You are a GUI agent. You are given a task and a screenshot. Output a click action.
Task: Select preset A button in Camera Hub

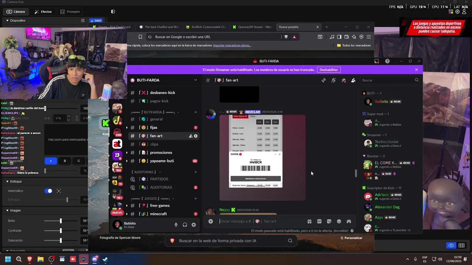[51, 161]
